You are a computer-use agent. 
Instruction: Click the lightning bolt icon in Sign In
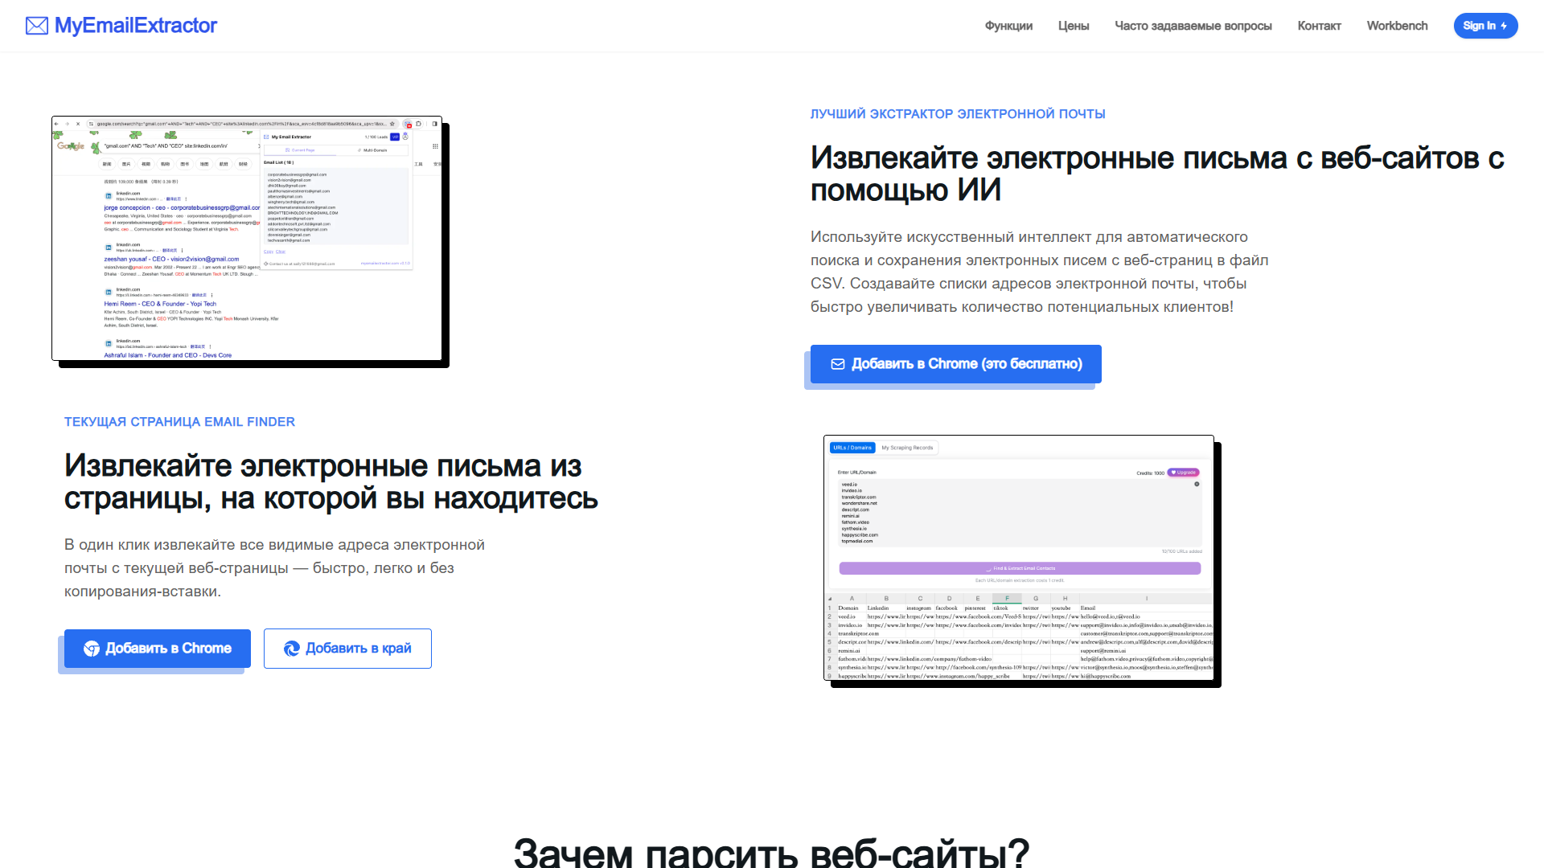[1504, 26]
